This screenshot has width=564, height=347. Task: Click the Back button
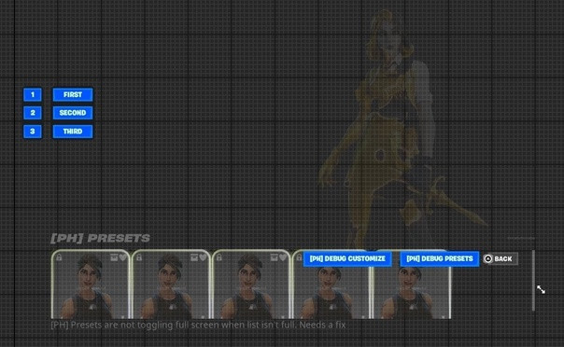(x=501, y=258)
